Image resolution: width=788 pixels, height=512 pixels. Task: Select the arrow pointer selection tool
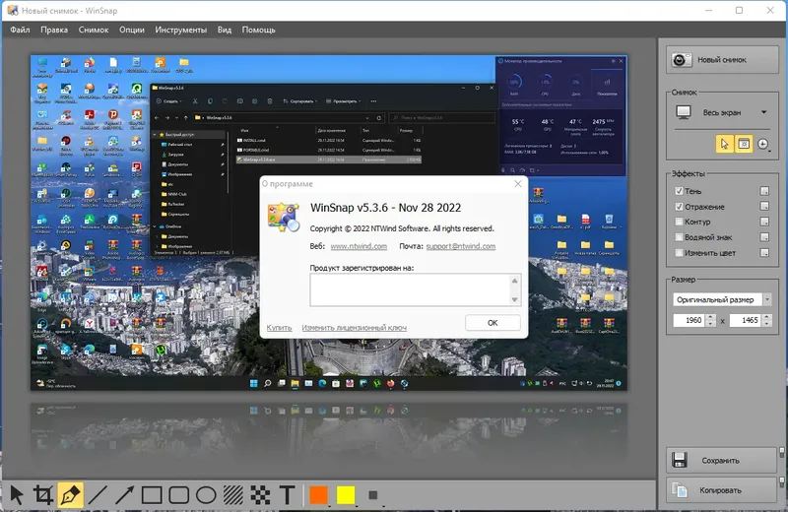pyautogui.click(x=17, y=495)
